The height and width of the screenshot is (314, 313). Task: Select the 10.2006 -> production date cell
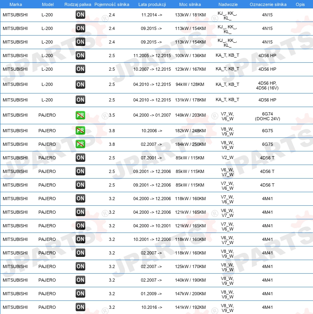click(x=152, y=131)
